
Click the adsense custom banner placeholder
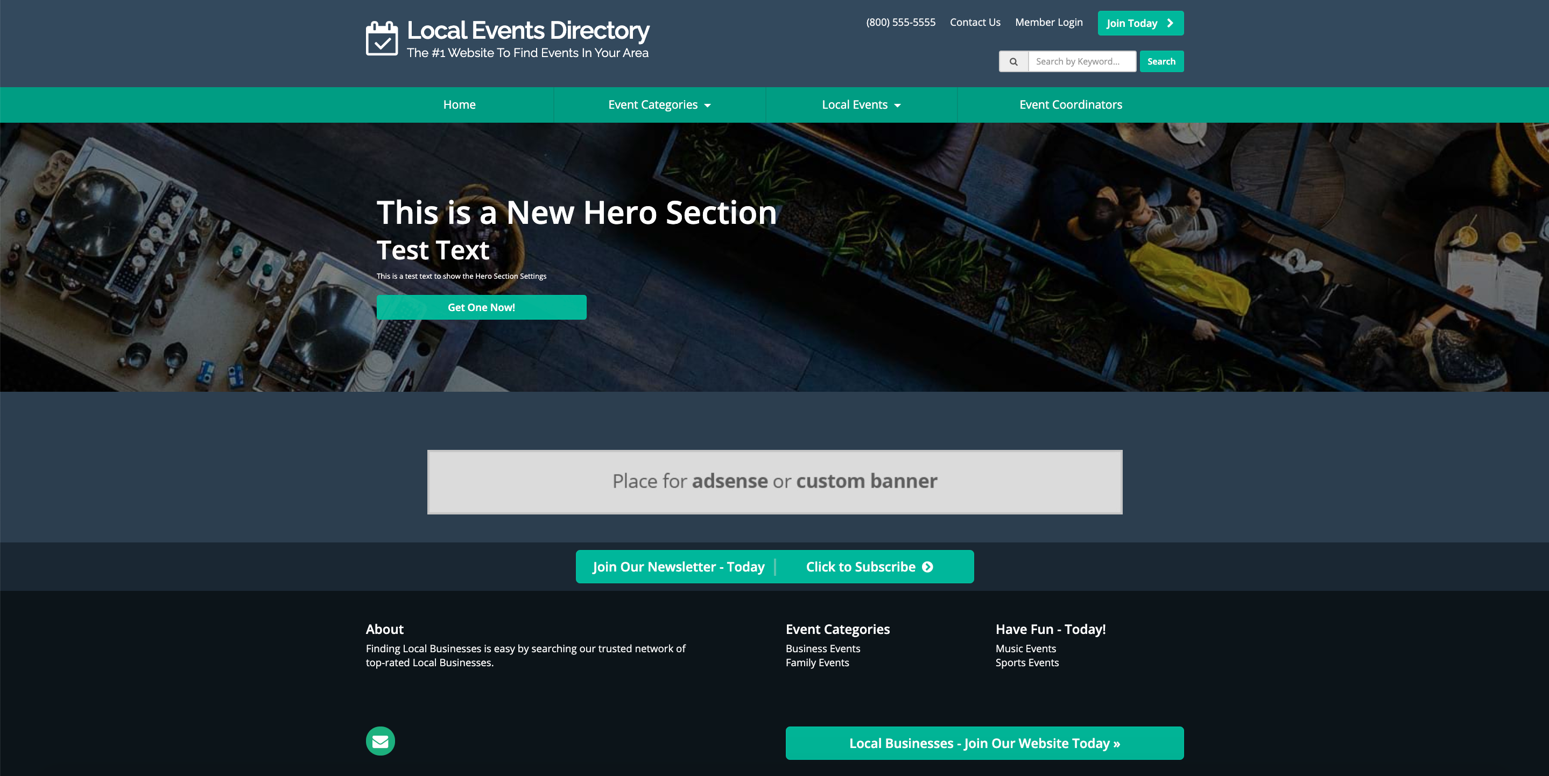coord(774,482)
